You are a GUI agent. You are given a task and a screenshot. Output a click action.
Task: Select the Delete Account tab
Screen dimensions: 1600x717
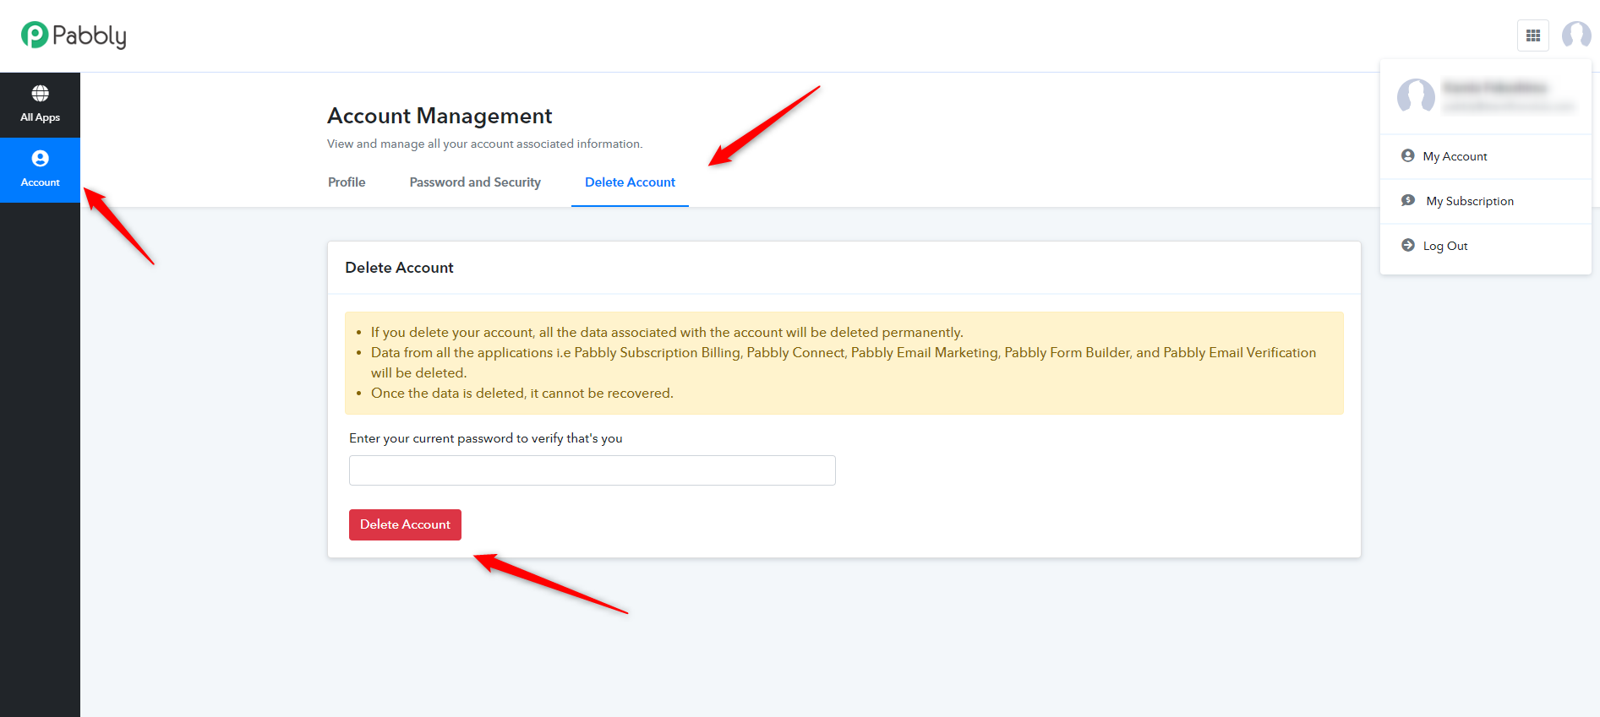[x=630, y=182]
